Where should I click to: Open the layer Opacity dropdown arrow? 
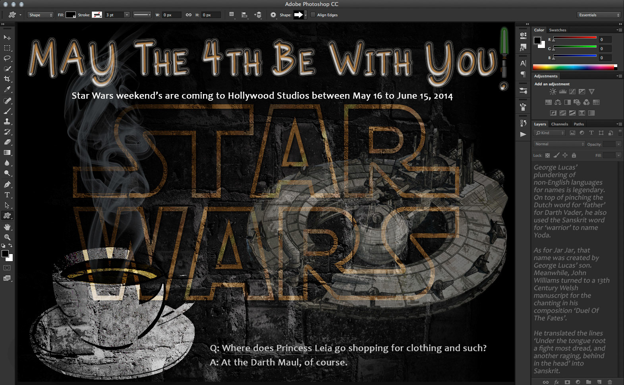tap(618, 144)
